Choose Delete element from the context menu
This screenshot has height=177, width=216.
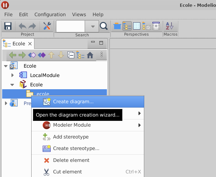pyautogui.click(x=88, y=160)
